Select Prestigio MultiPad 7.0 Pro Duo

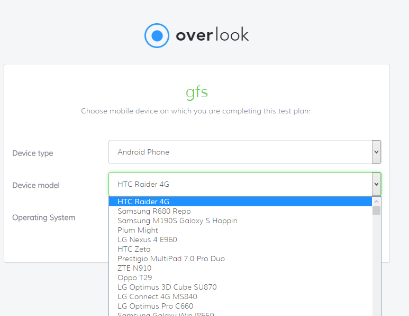[x=240, y=258]
